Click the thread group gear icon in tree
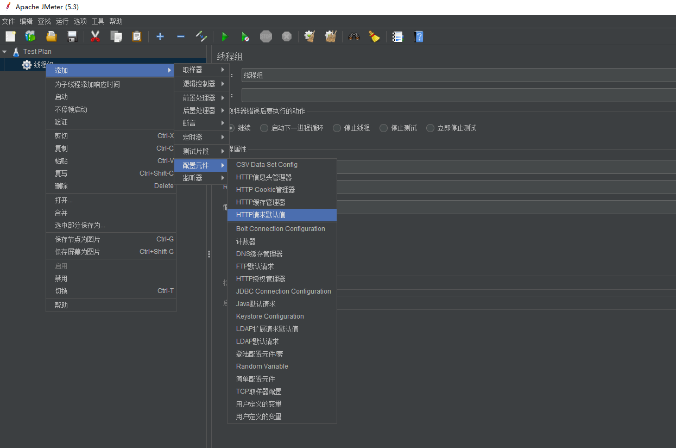The height and width of the screenshot is (448, 676). tap(27, 65)
